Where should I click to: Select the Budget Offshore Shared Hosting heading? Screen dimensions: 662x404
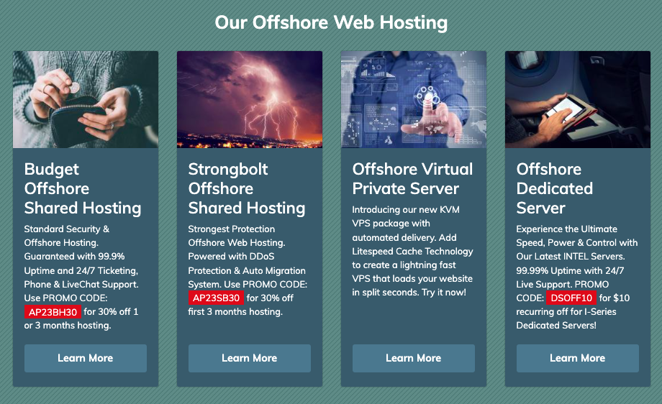(83, 188)
